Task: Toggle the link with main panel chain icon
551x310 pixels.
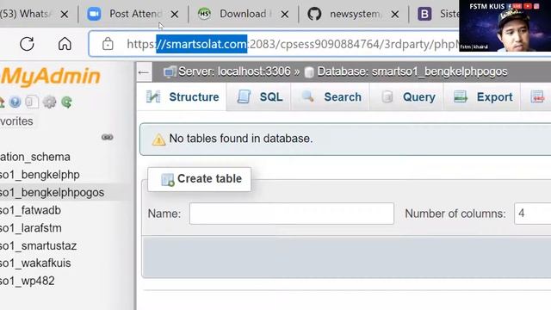Action: point(107,137)
